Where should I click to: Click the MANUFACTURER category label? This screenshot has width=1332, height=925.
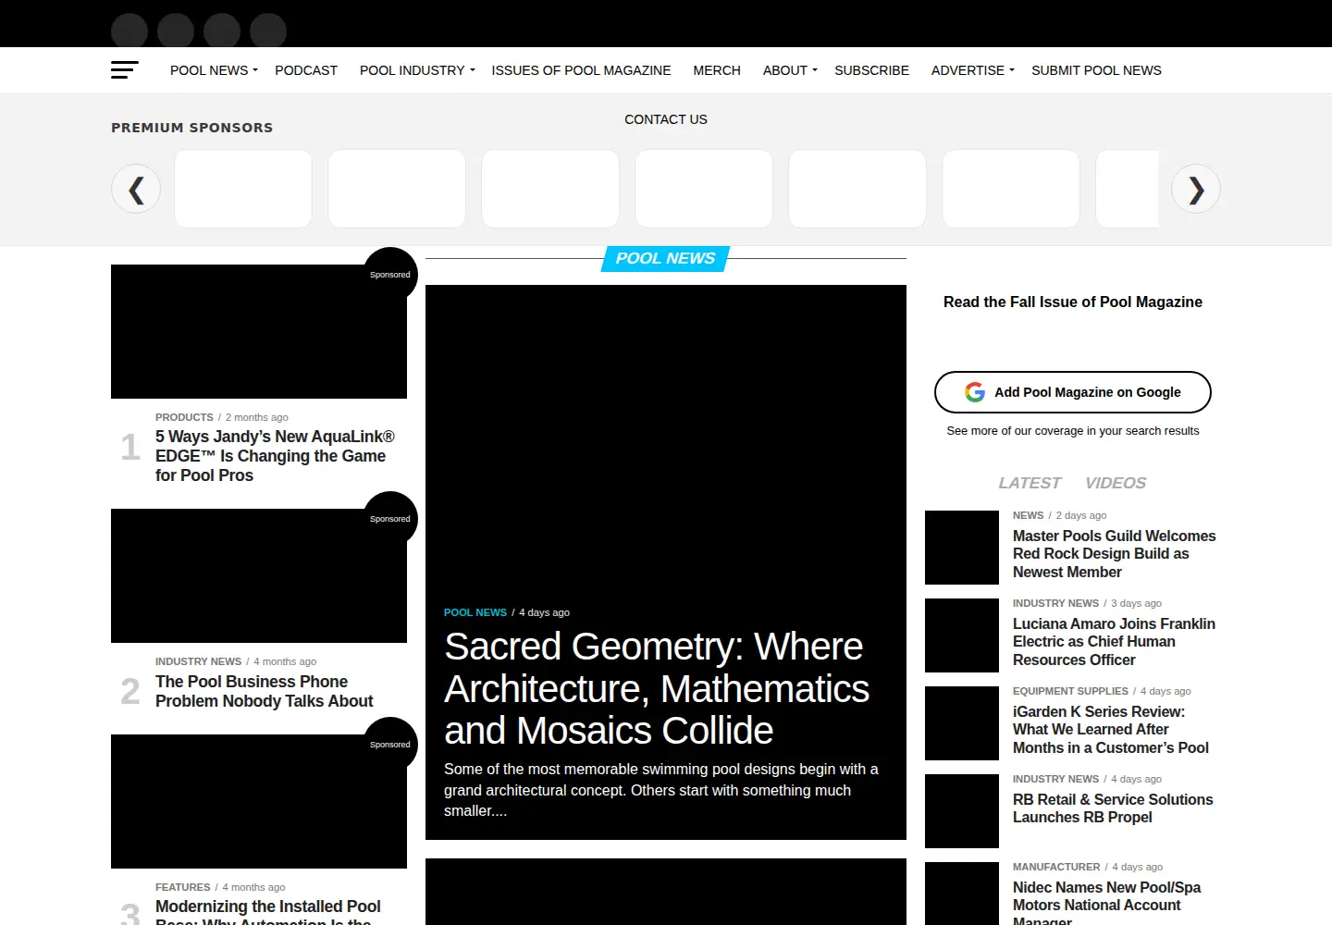tap(1056, 867)
